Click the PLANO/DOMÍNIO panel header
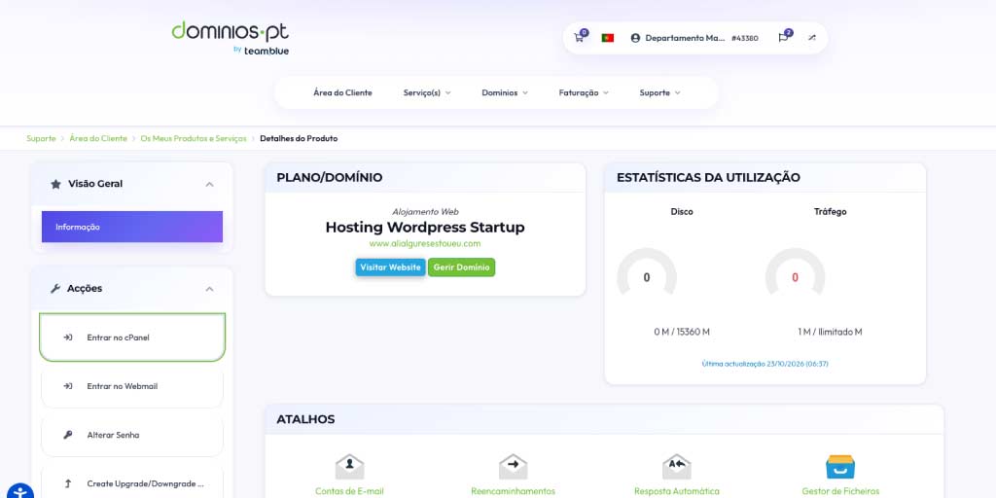Image resolution: width=996 pixels, height=498 pixels. click(425, 178)
